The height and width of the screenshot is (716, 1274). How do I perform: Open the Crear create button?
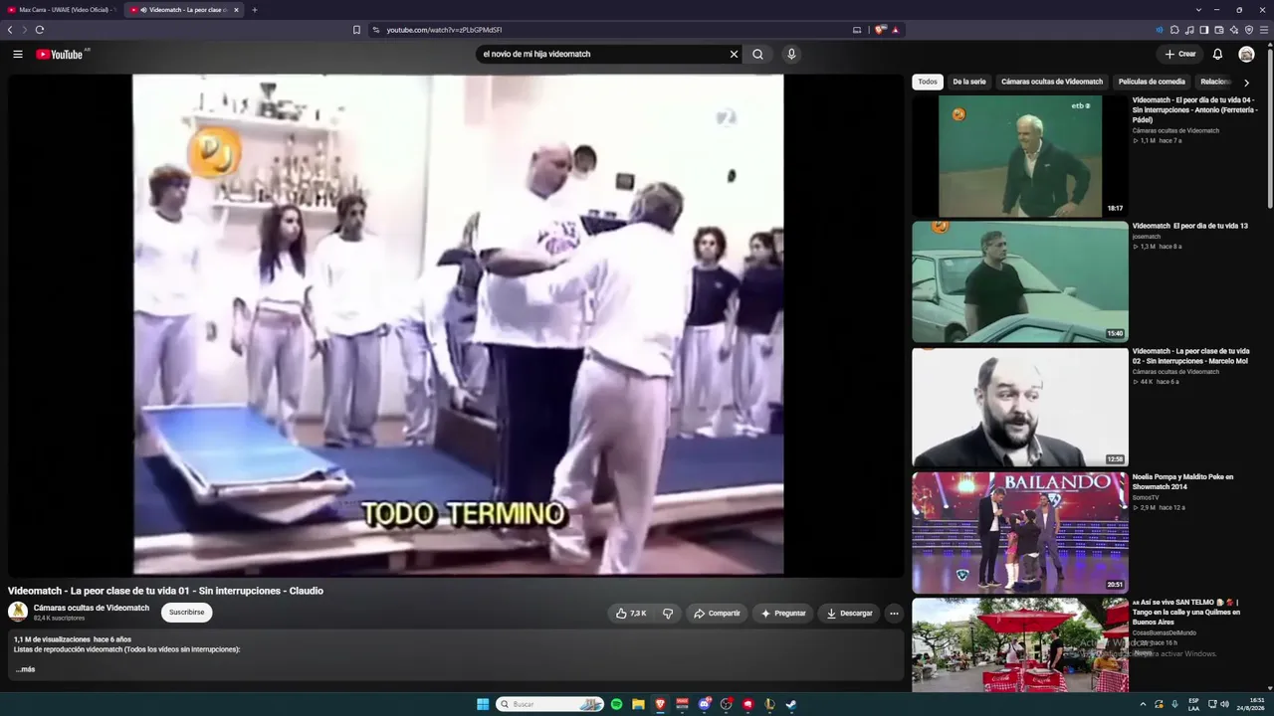[x=1179, y=55]
